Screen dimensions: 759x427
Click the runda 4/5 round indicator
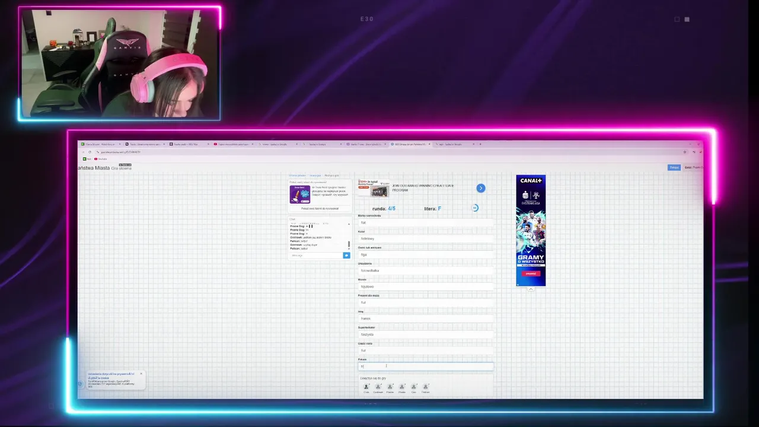click(384, 209)
